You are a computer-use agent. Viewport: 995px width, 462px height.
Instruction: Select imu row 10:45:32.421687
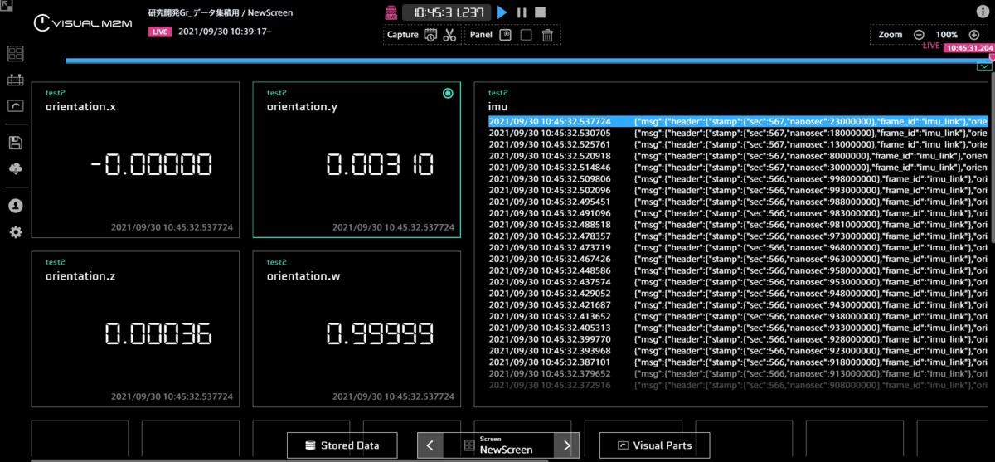(x=738, y=304)
